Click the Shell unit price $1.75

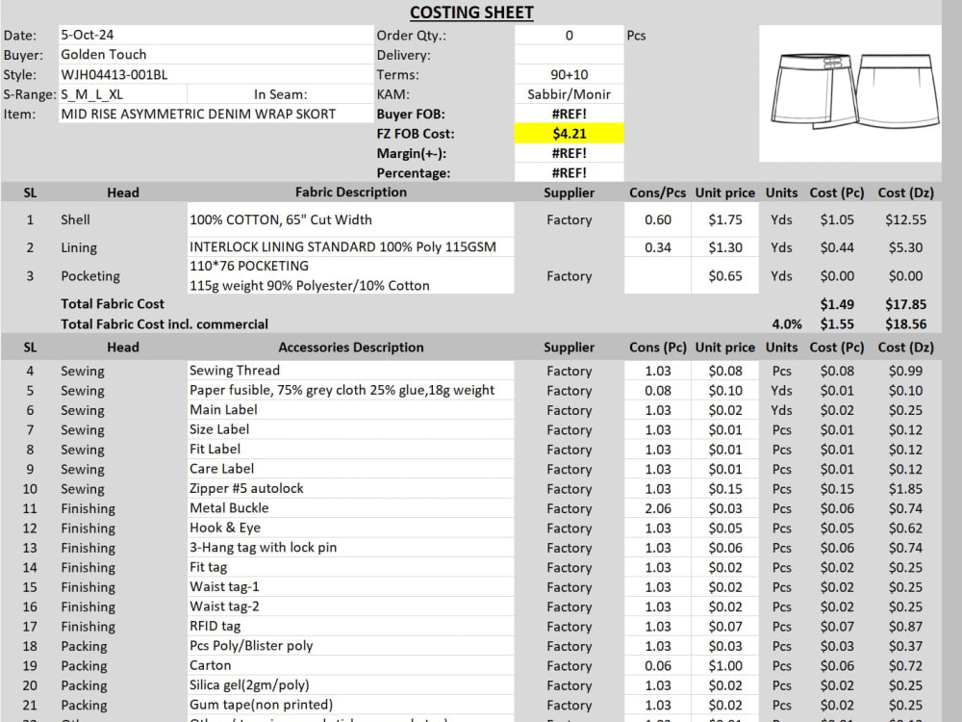click(x=725, y=219)
